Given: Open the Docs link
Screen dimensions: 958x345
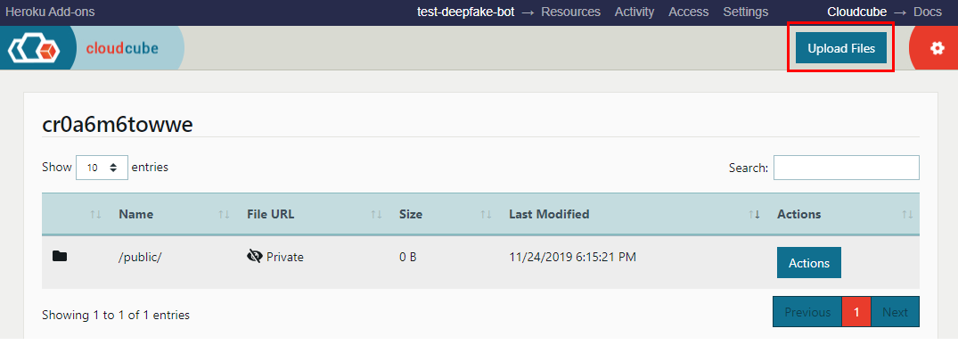Looking at the screenshot, I should click(x=928, y=12).
